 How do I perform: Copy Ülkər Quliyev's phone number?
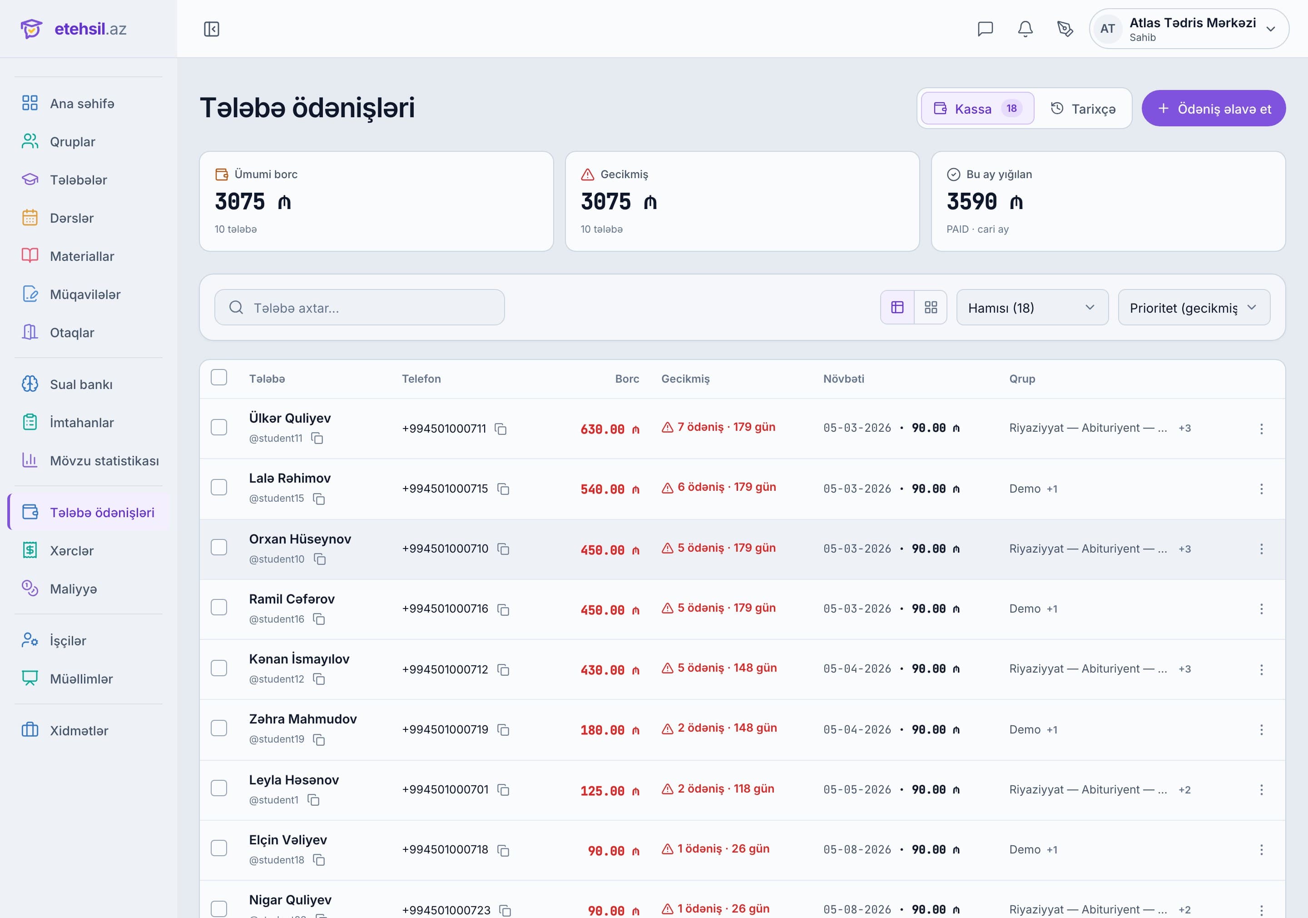501,429
